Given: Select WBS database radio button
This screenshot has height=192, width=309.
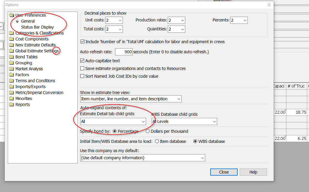Looking at the screenshot, I should click(x=195, y=141).
